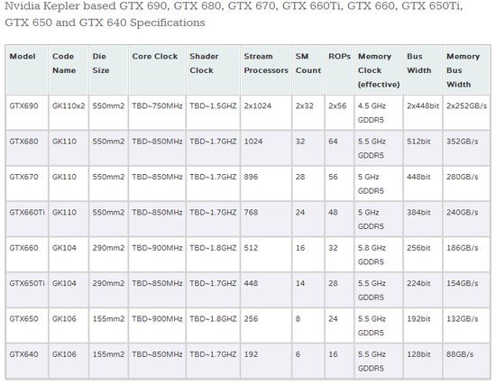
Task: Select the 2x1024 stream processors cell
Action: tap(266, 113)
